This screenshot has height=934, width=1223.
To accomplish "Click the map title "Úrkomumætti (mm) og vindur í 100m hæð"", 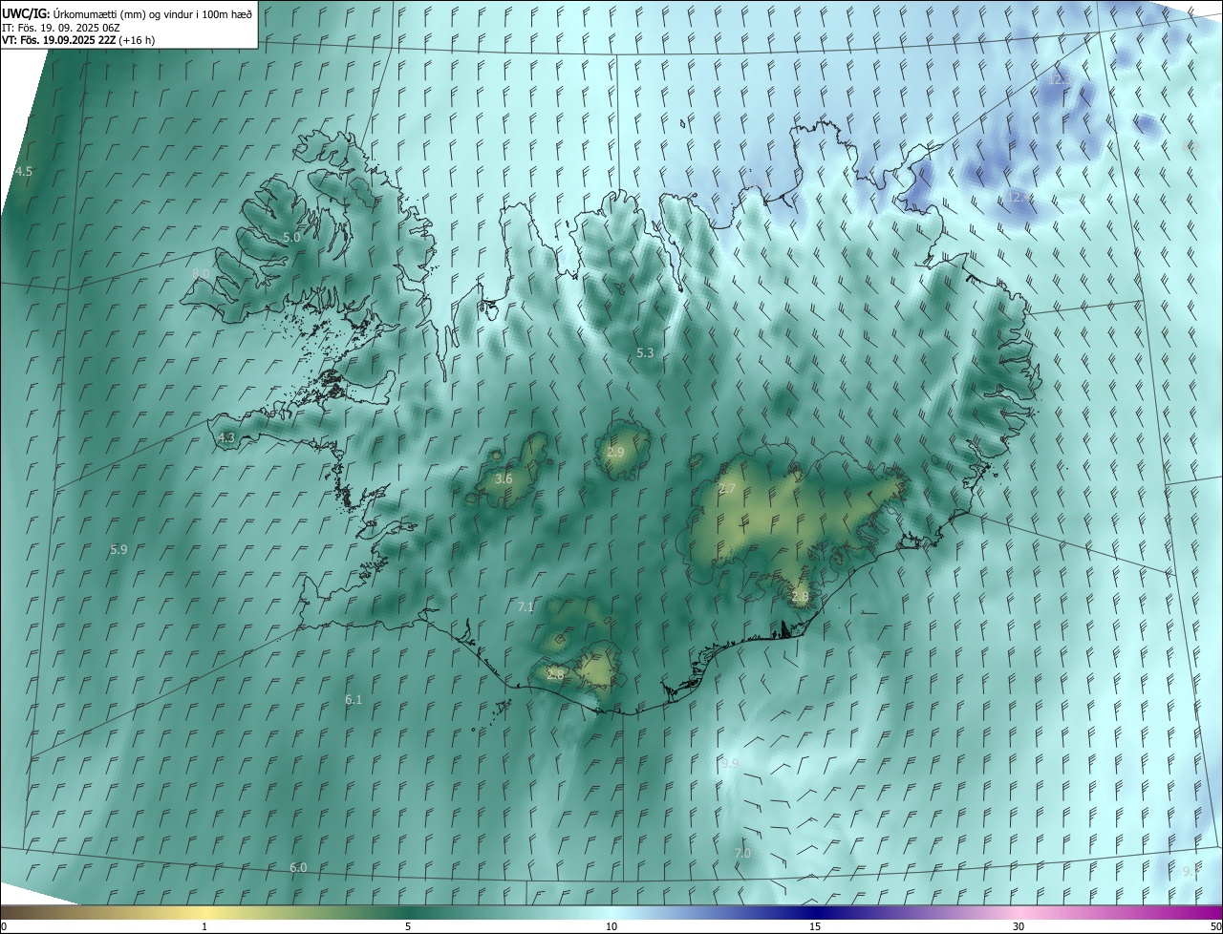I will [x=153, y=13].
